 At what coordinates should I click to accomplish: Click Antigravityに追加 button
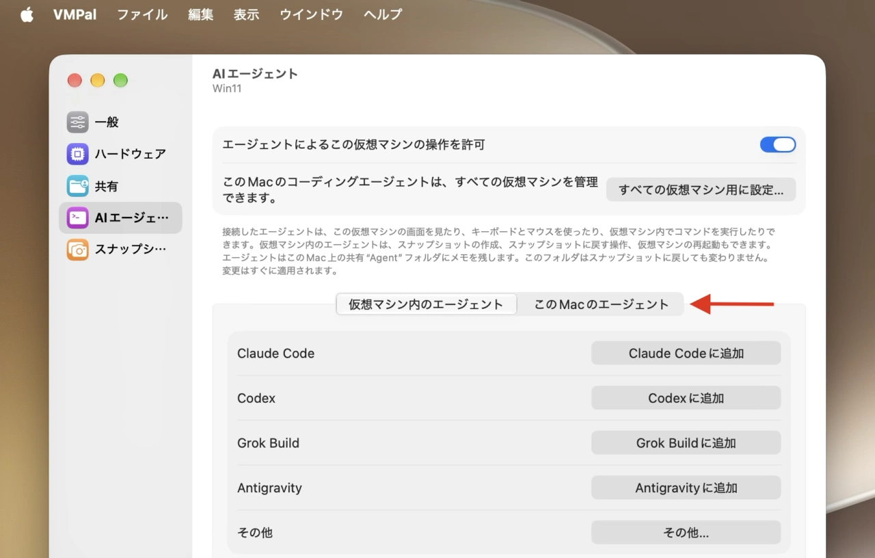point(686,488)
